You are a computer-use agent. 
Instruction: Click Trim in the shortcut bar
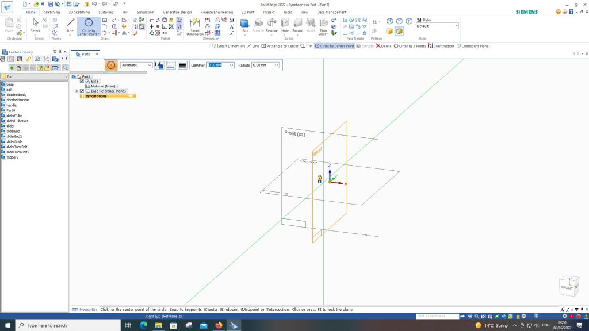pos(307,46)
